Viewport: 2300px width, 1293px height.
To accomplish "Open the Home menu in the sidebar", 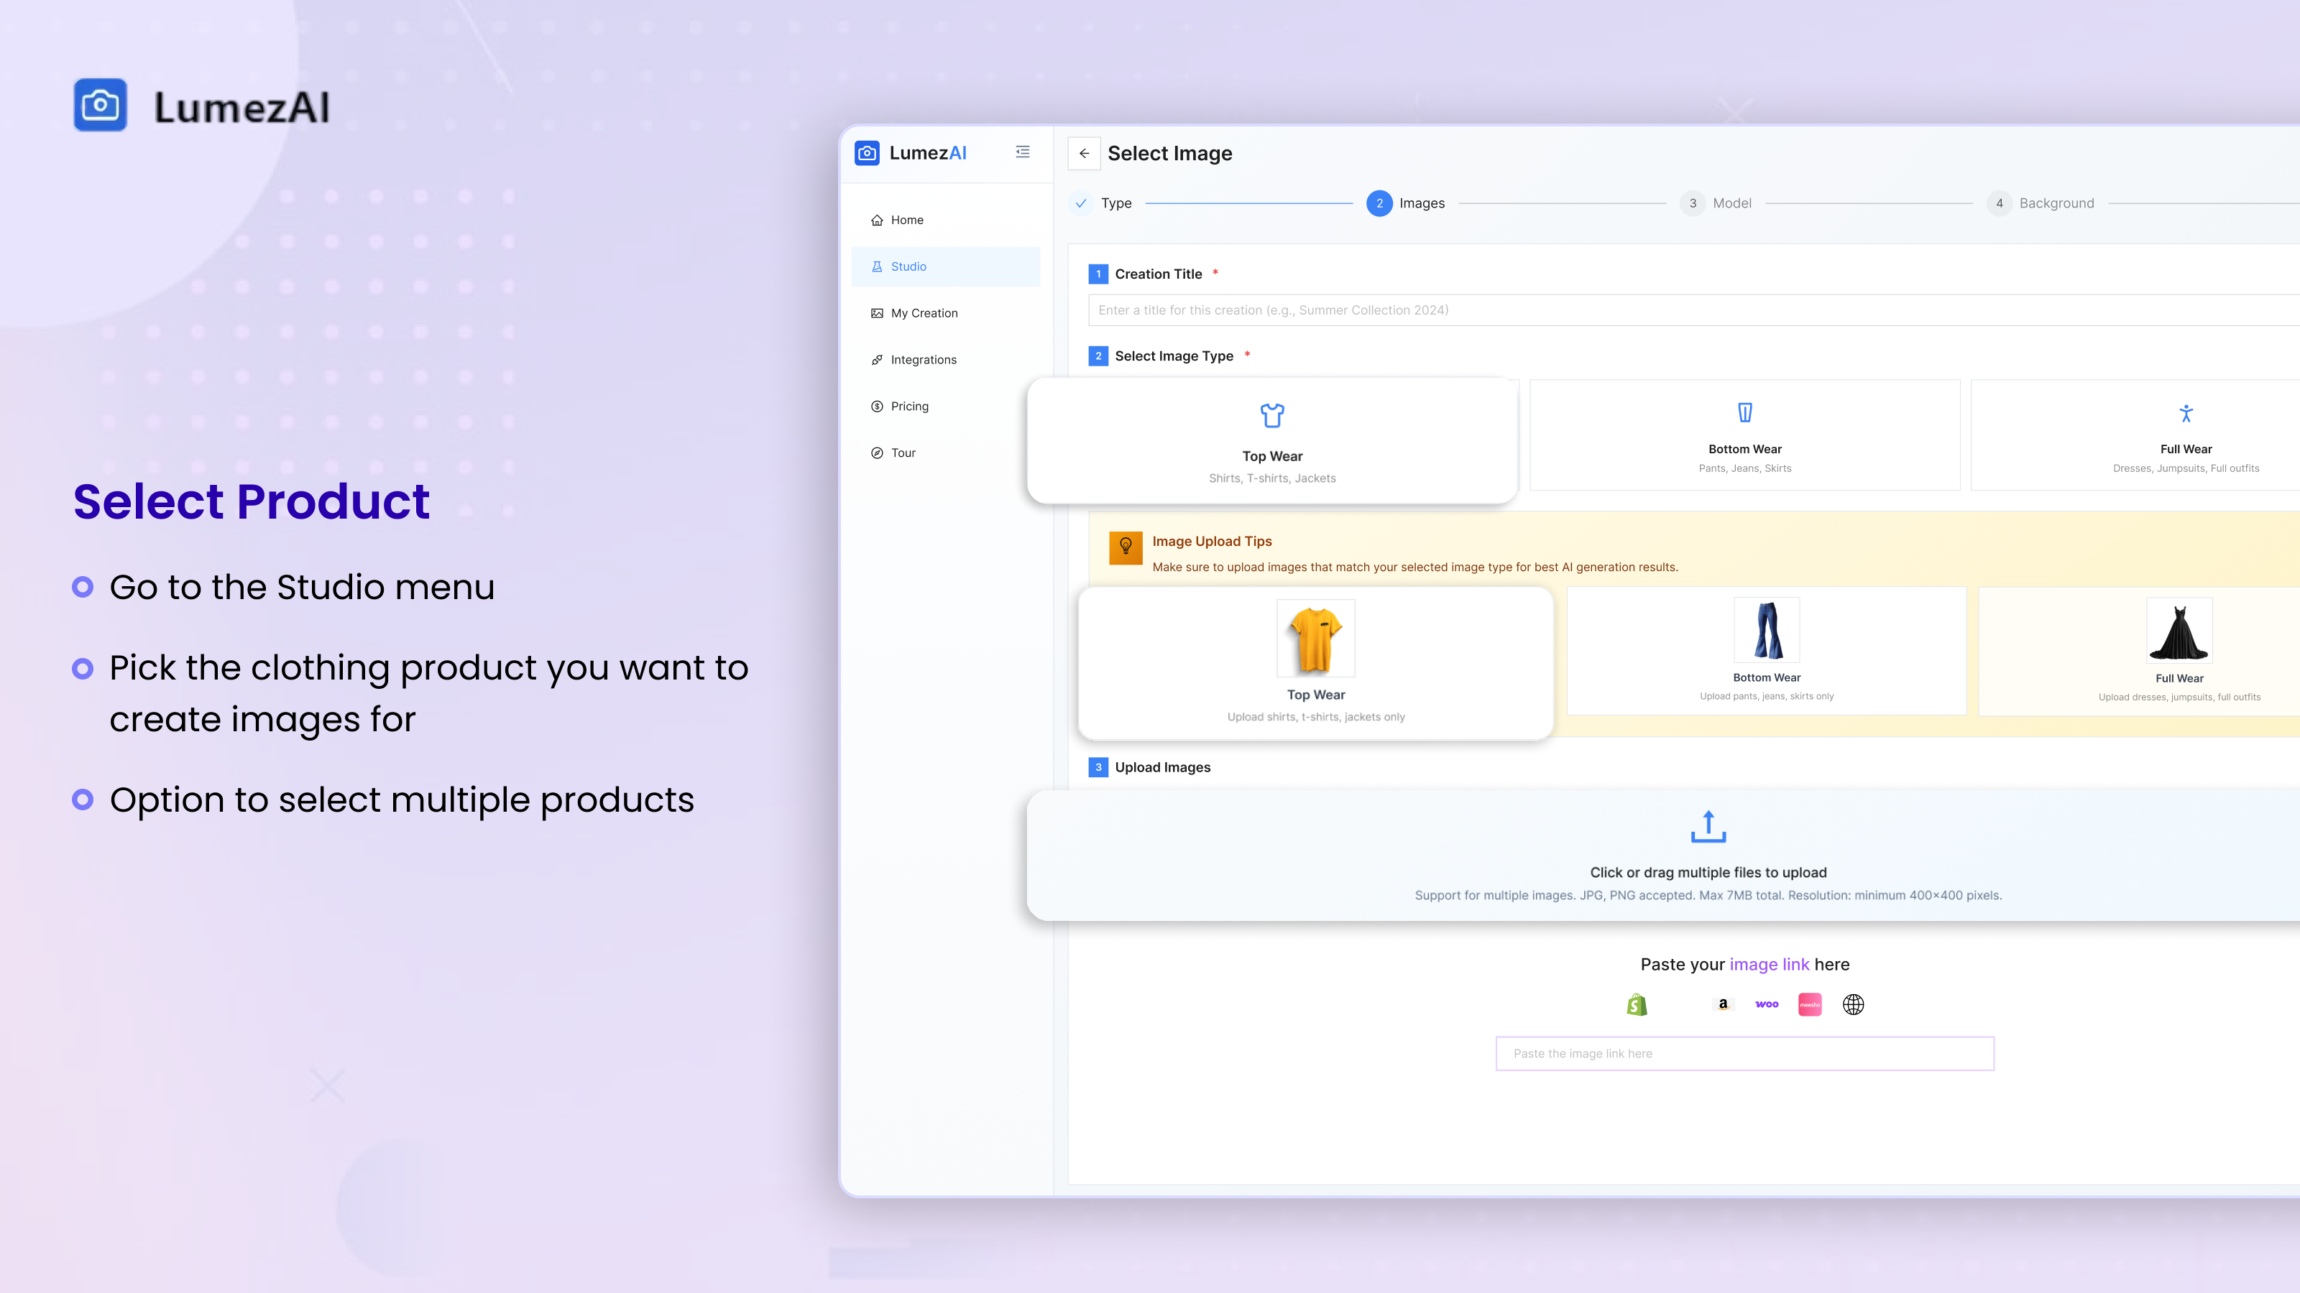I will click(907, 220).
